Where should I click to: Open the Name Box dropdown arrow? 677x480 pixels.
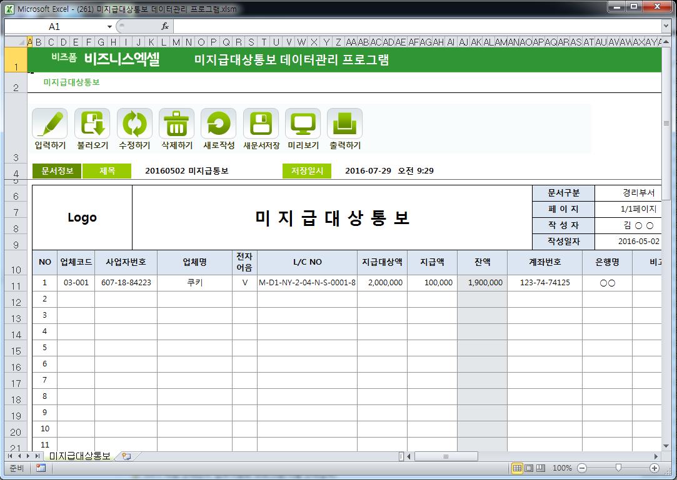(109, 27)
